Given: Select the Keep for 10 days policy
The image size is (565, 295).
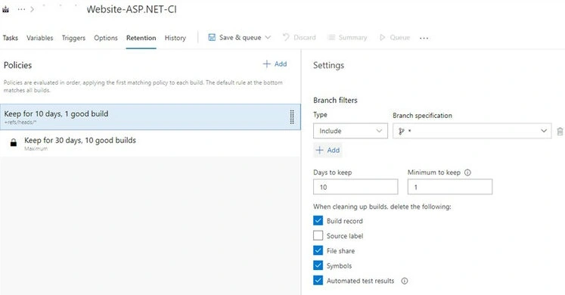Looking at the screenshot, I should click(x=151, y=116).
